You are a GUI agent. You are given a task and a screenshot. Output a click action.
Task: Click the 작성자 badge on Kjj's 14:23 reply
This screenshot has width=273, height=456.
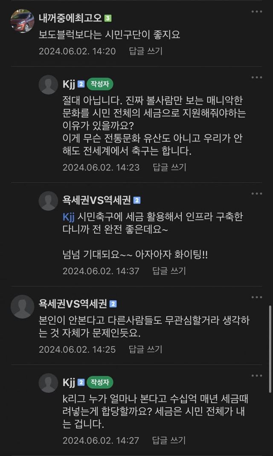point(100,84)
